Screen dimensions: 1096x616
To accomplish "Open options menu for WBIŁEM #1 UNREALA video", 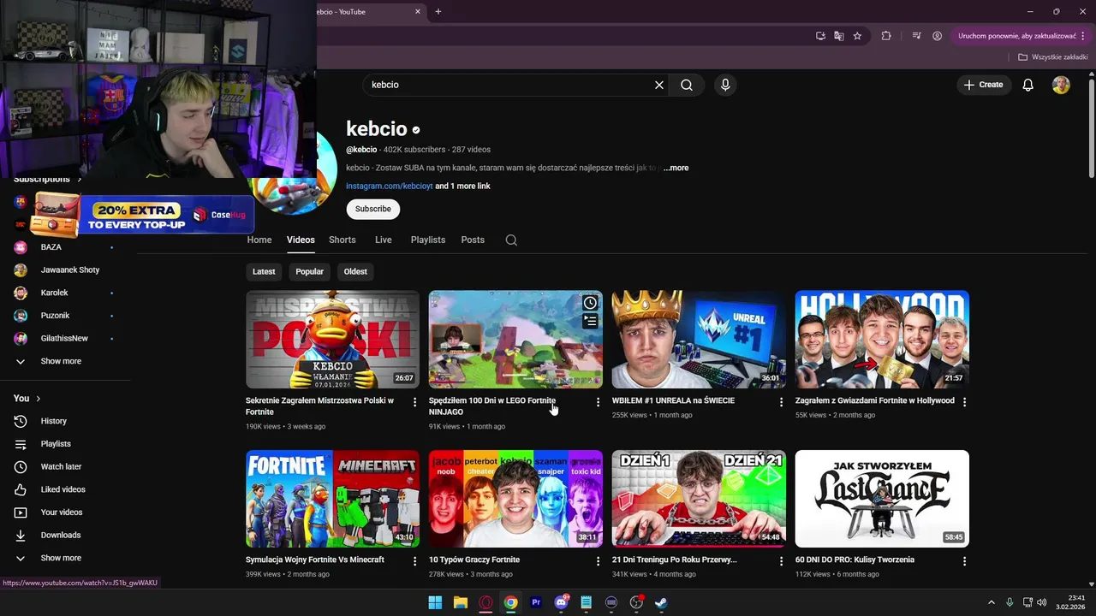I will 781,401.
